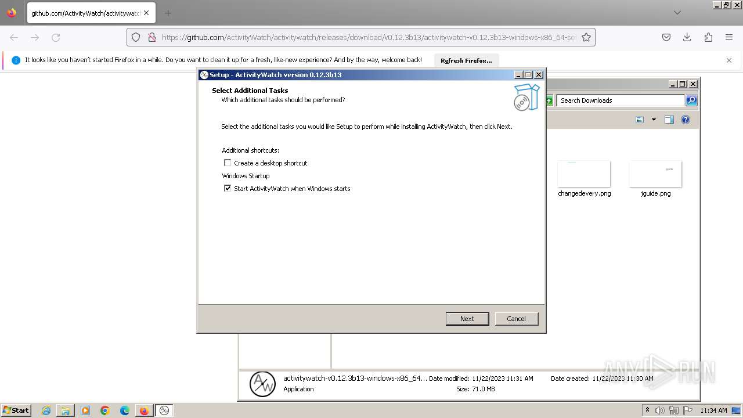Close the github.com ActivityWatch tab
743x418 pixels.
pos(146,13)
